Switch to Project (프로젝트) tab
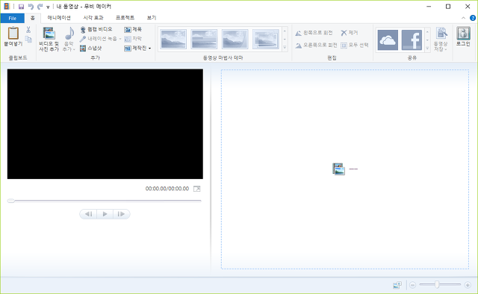478x294 pixels. [125, 18]
